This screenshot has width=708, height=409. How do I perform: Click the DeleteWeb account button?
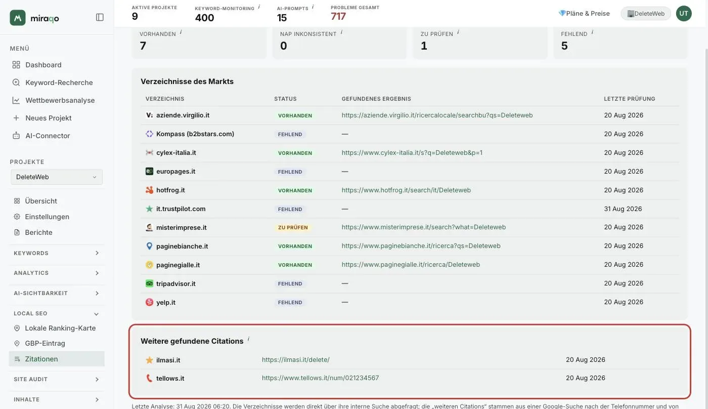[646, 14]
